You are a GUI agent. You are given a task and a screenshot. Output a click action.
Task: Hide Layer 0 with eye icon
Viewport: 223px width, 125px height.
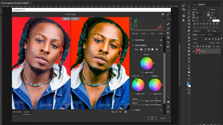194,51
